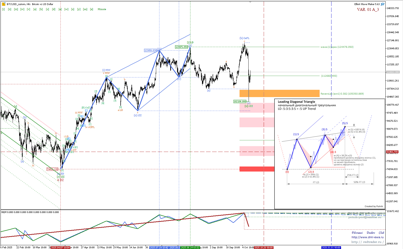The image size is (403, 249).
Task: Click the solid red support zone rectangle
Action: click(x=257, y=169)
